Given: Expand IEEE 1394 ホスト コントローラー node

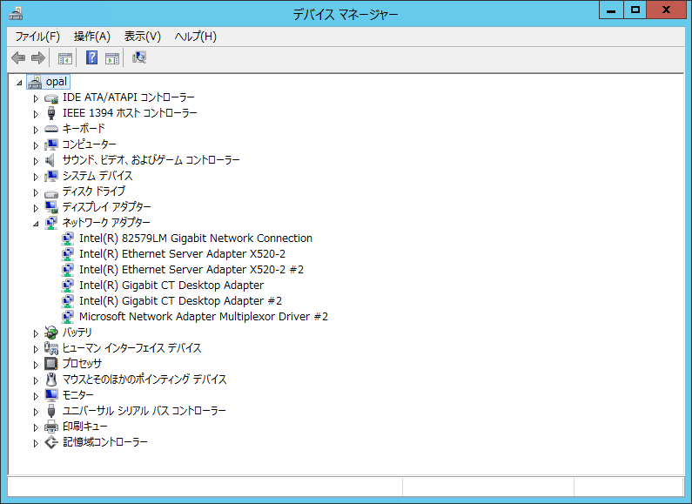Looking at the screenshot, I should [x=36, y=114].
